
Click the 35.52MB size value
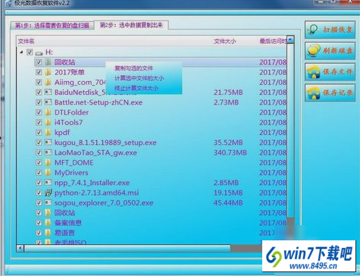click(x=228, y=143)
